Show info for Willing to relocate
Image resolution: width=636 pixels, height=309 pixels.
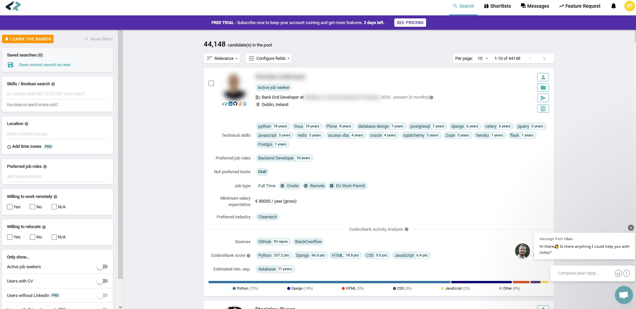point(44,227)
